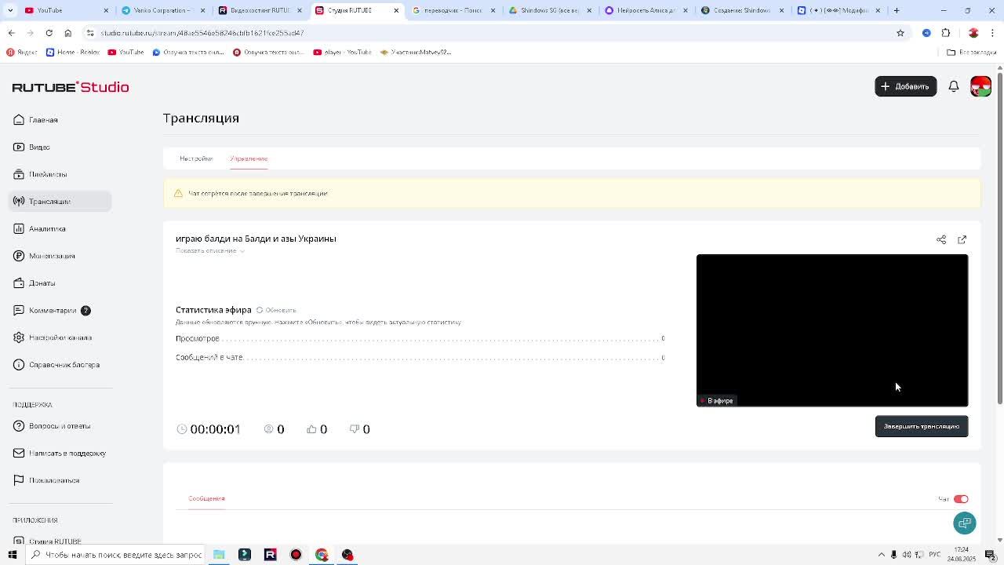Open the Chrome icon in the taskbar
This screenshot has height=565, width=1004.
(x=322, y=555)
